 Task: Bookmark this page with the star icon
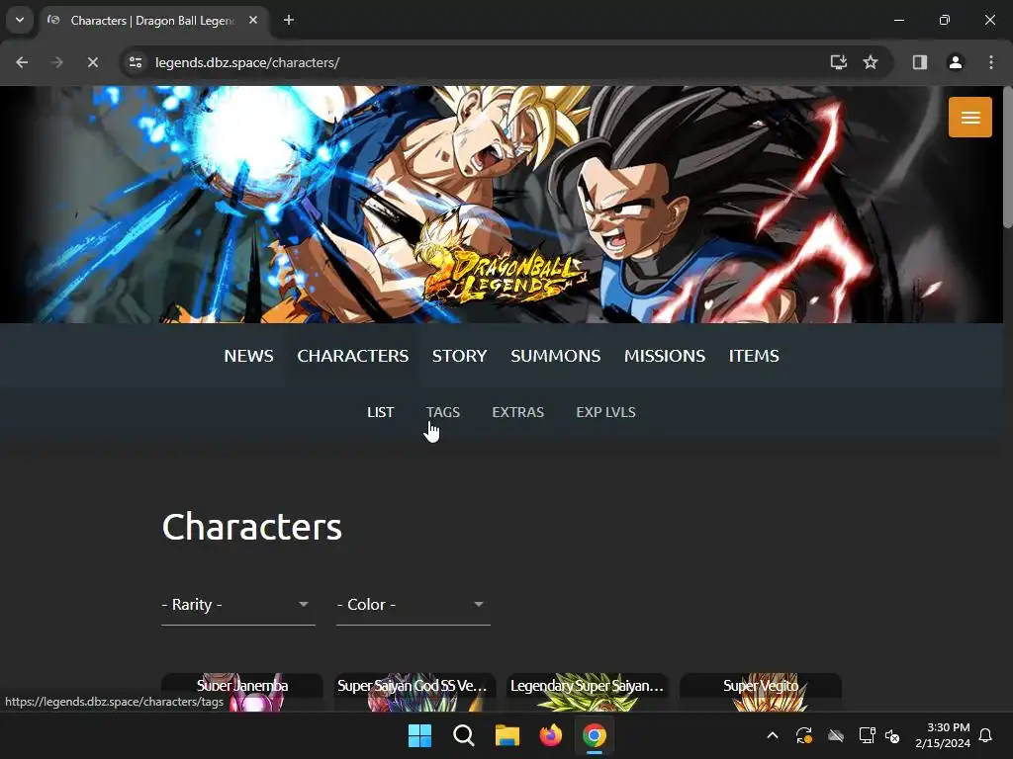(871, 62)
